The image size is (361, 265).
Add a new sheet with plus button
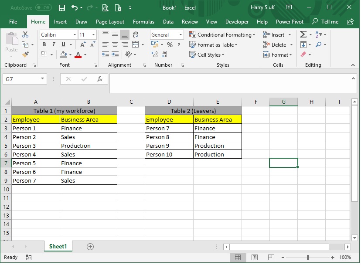[90, 247]
